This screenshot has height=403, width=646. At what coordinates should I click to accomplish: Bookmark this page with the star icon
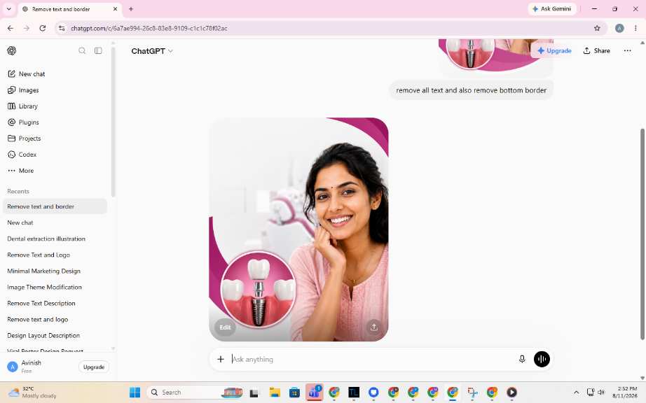pyautogui.click(x=597, y=28)
